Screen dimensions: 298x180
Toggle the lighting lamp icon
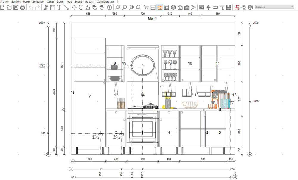(x=208, y=7)
